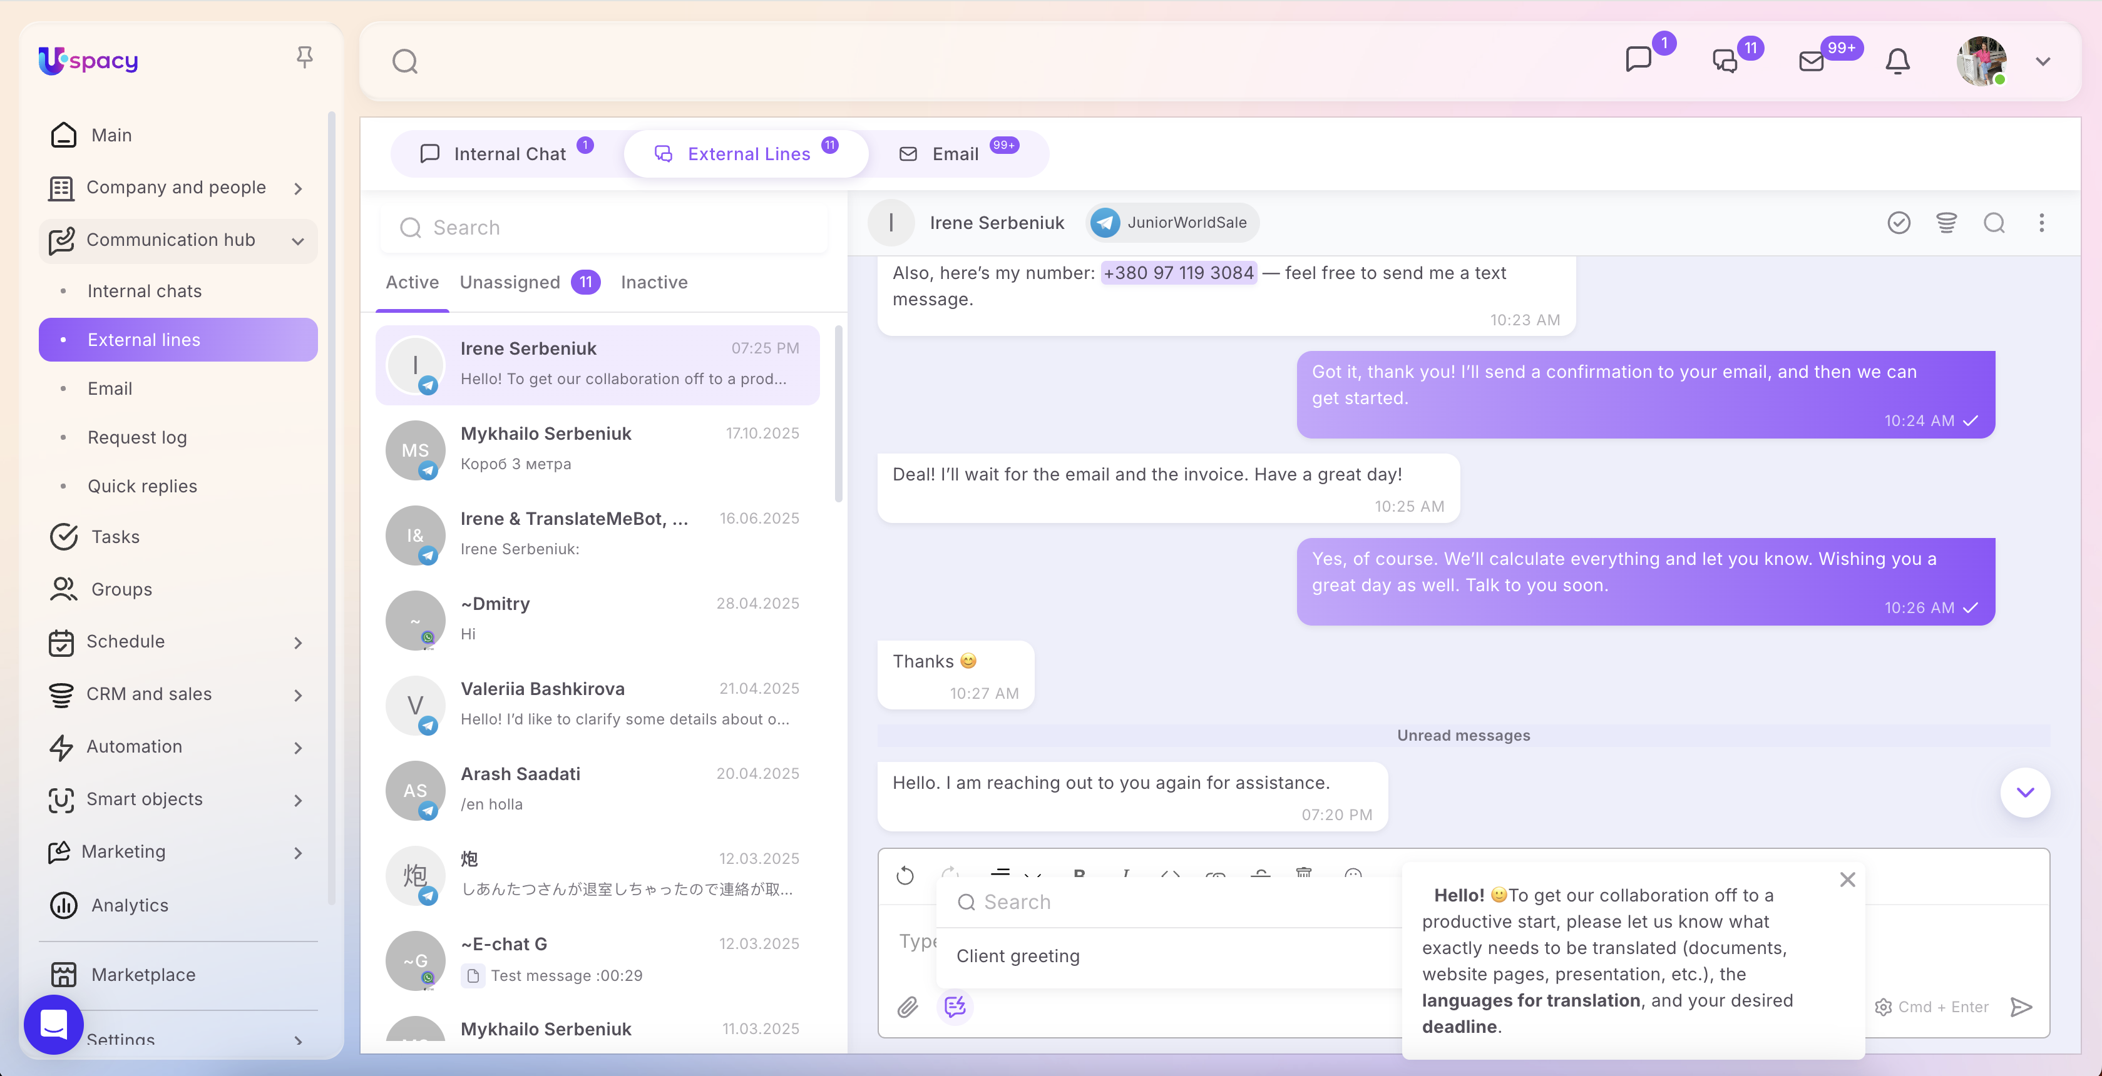Open the profile dropdown chevron
Viewport: 2102px width, 1076px height.
tap(2043, 62)
